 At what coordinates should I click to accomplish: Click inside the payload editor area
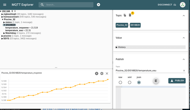[153, 97]
